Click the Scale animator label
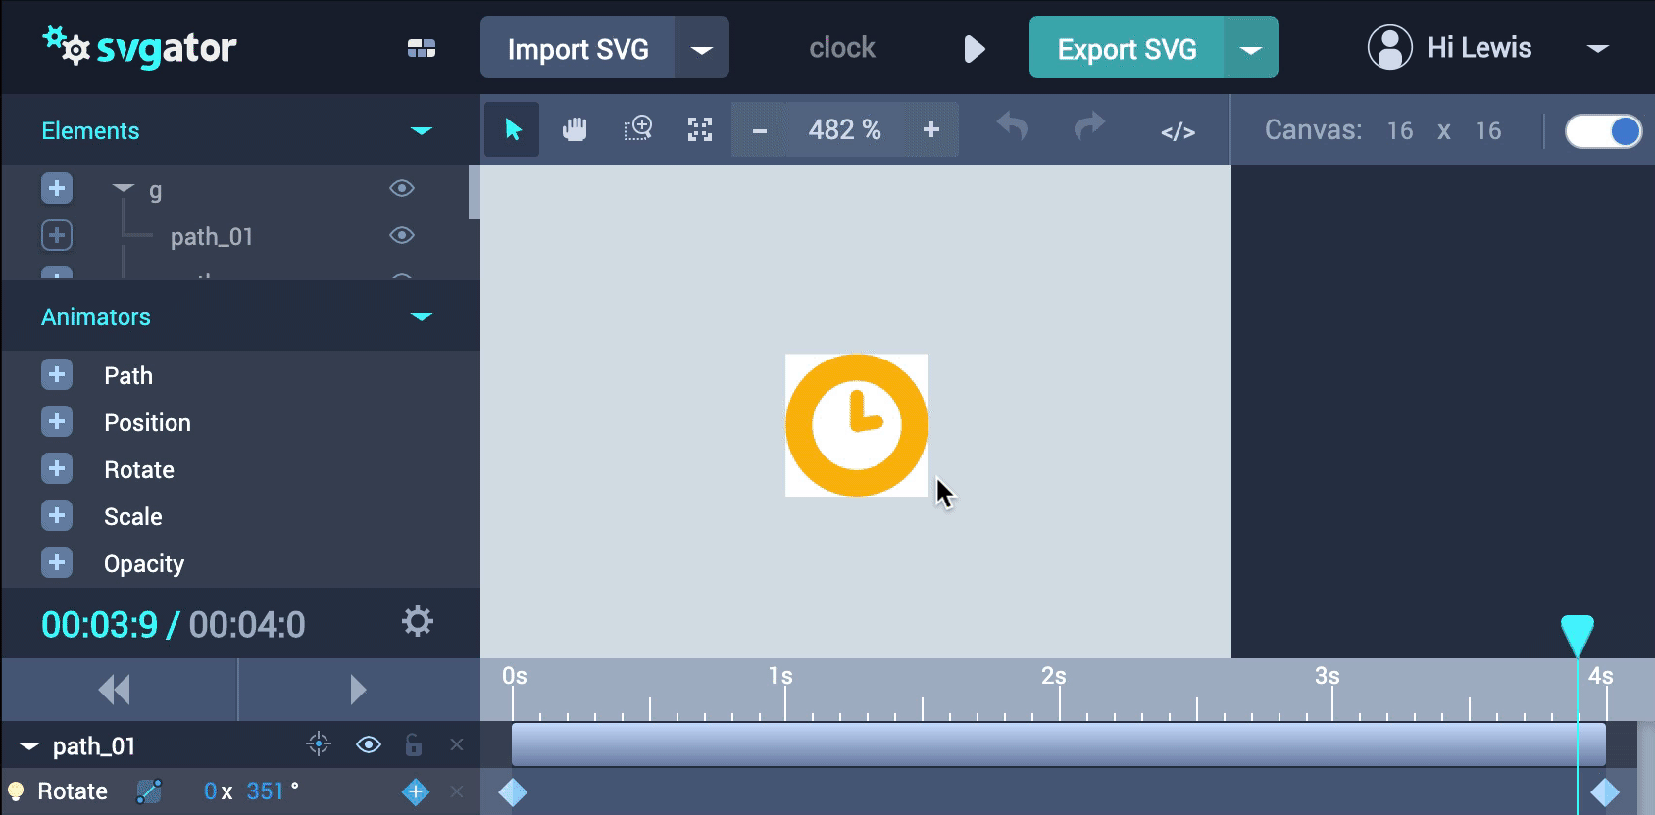The height and width of the screenshot is (815, 1655). click(x=133, y=516)
